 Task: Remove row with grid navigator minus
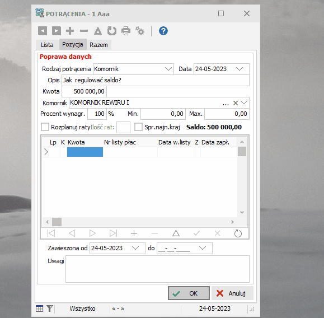(x=154, y=233)
